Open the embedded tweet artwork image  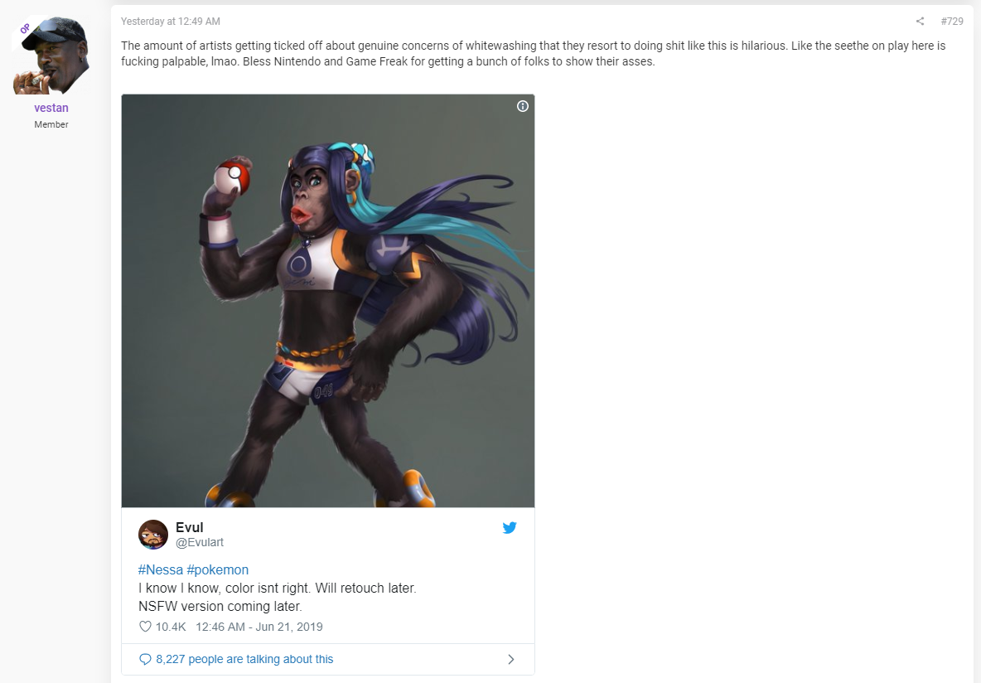click(328, 301)
